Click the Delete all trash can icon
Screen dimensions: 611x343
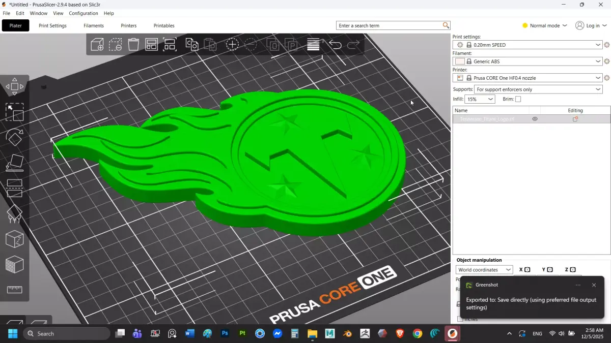pos(133,45)
